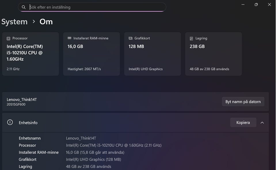Select 'Intel(R) UHD Graphics (128 MB)' value
The height and width of the screenshot is (170, 276).
[x=94, y=159]
